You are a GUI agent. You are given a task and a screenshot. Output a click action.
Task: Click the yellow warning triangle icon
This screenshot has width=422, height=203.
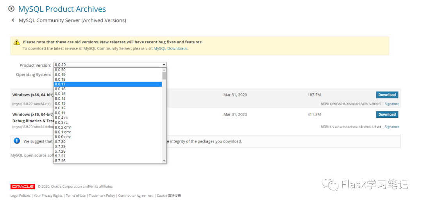point(17,42)
